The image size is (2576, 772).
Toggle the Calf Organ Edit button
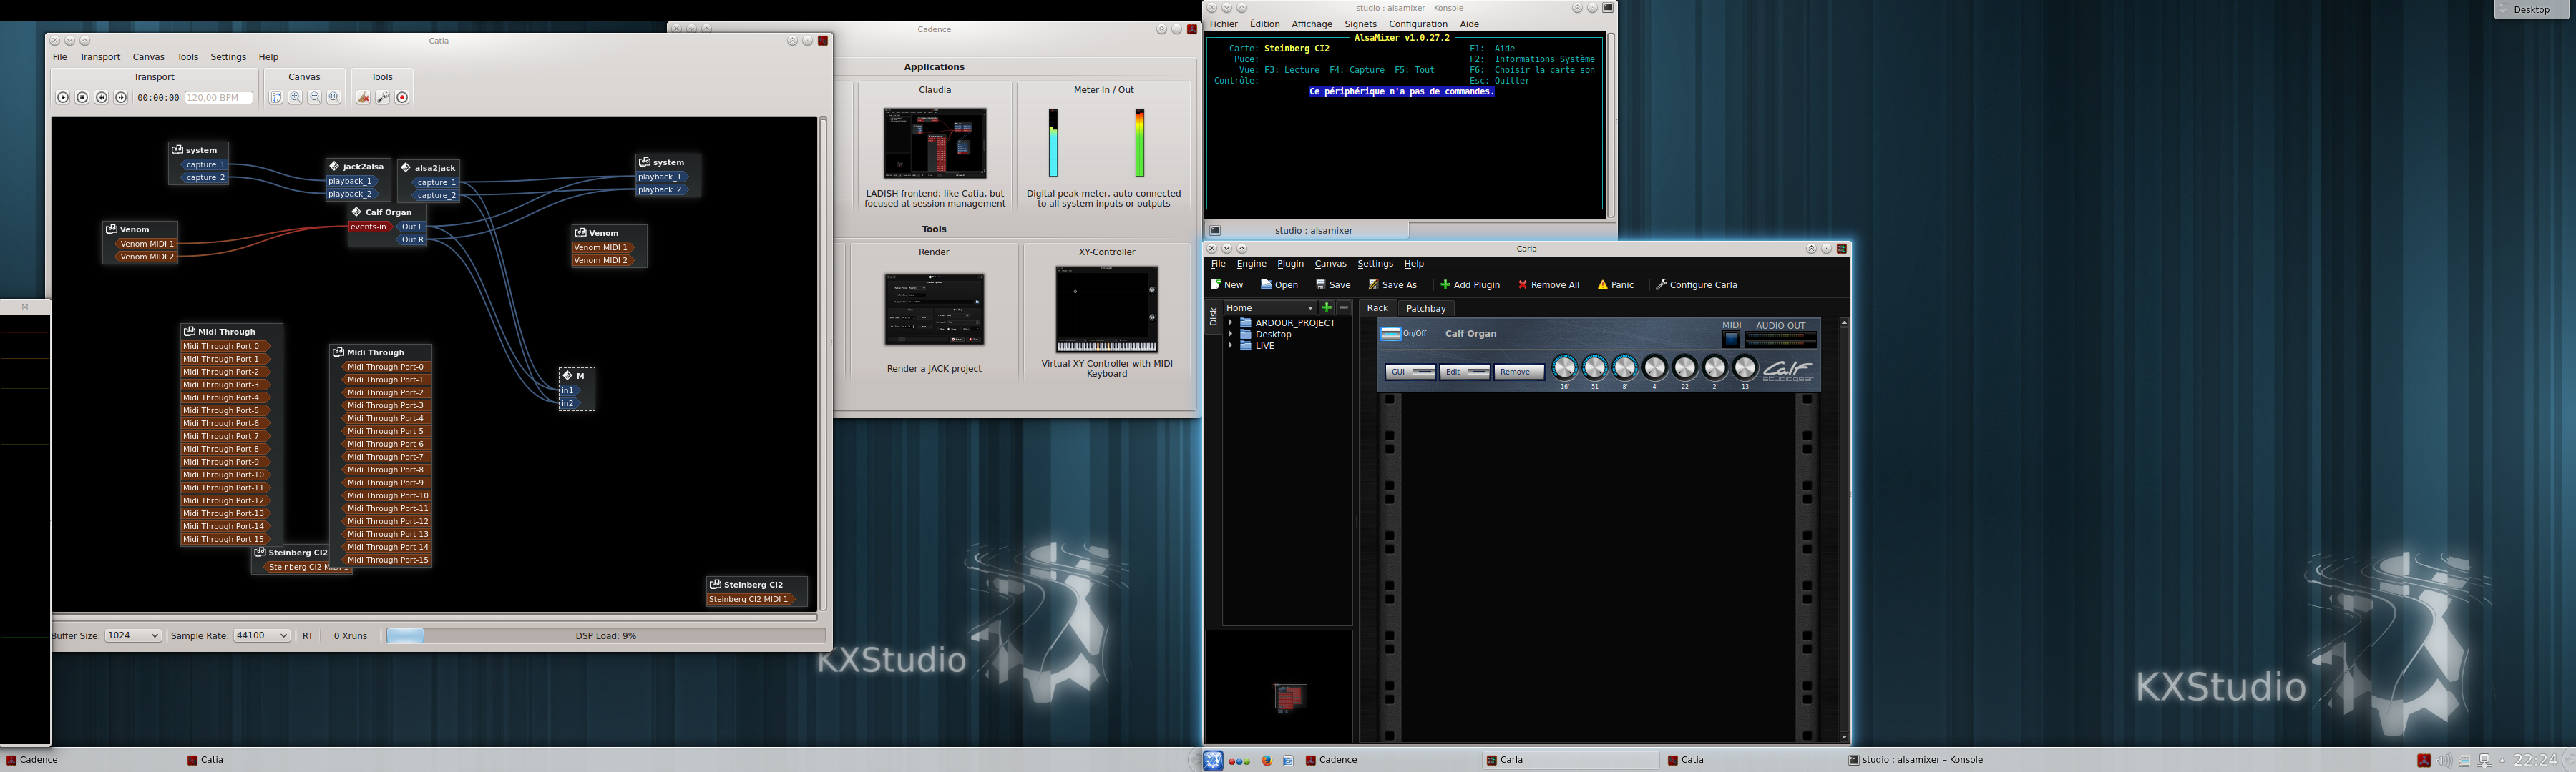tap(1464, 372)
